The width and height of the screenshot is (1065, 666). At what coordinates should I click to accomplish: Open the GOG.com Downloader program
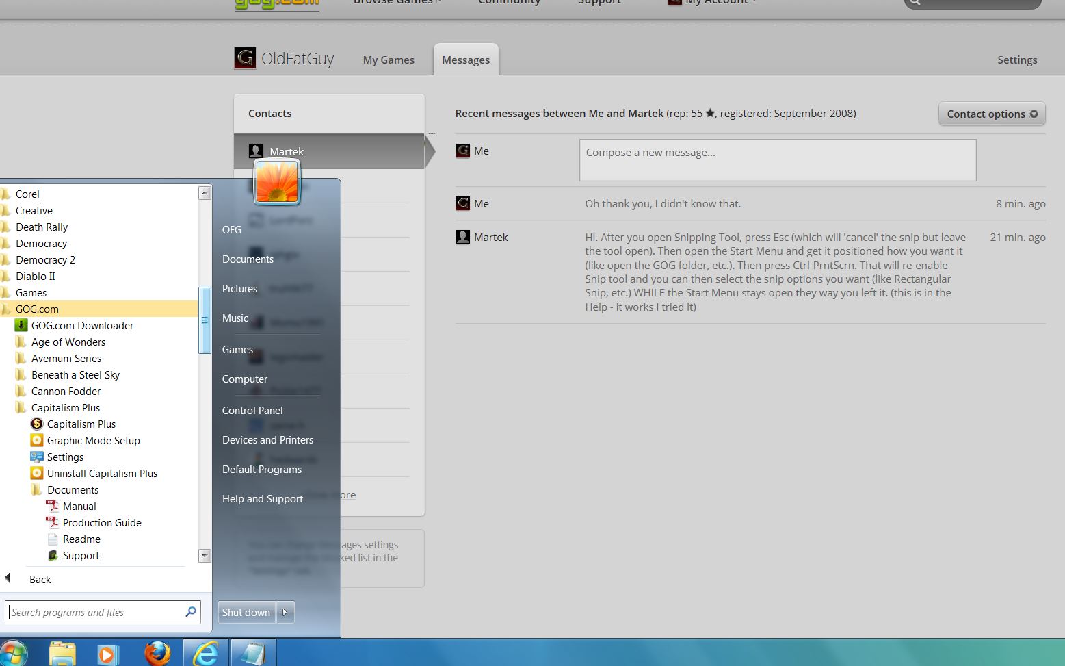[74, 326]
